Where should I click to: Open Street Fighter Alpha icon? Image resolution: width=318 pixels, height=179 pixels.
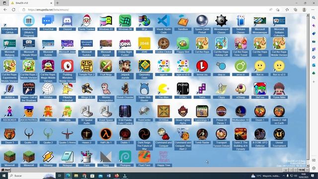(183, 111)
